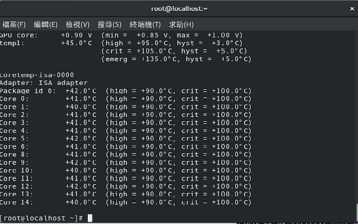Viewport: 358px width, 224px height.
Task: Click the Adapter: ISA adapter line
Action: (x=44, y=83)
